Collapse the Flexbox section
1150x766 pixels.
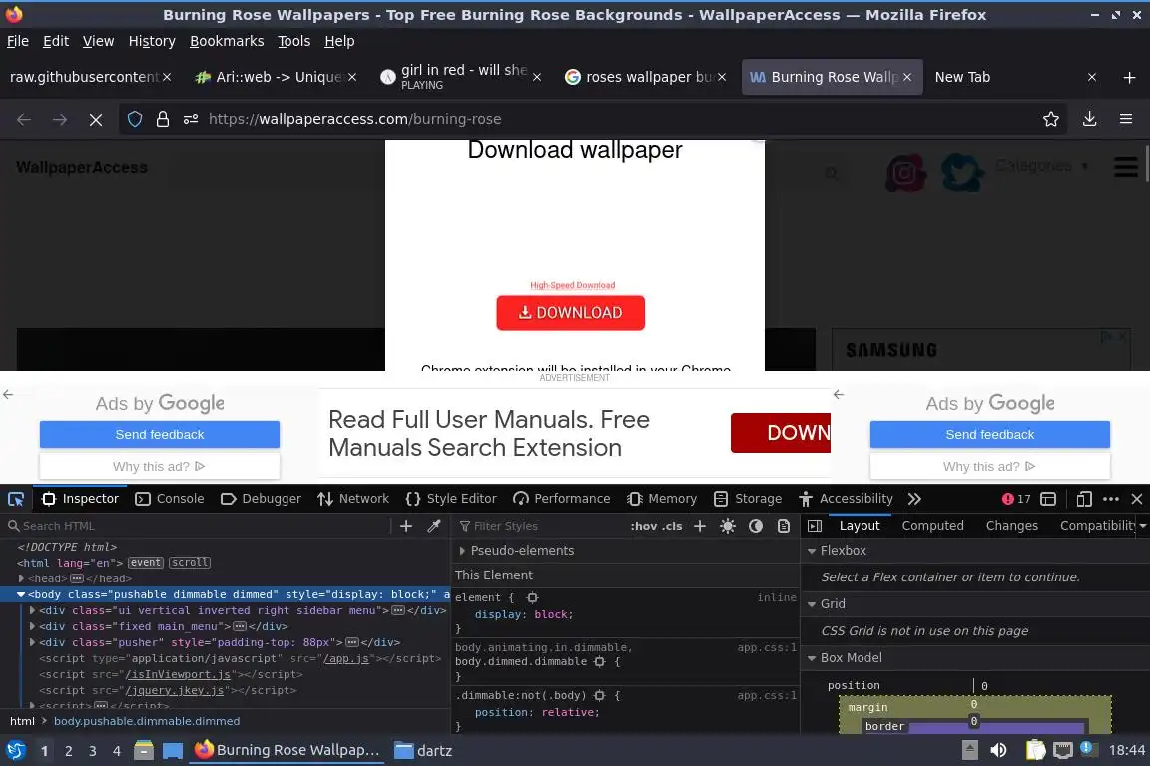tap(812, 551)
